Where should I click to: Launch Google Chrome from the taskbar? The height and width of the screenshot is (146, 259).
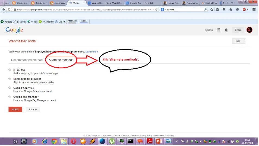[x=54, y=141]
